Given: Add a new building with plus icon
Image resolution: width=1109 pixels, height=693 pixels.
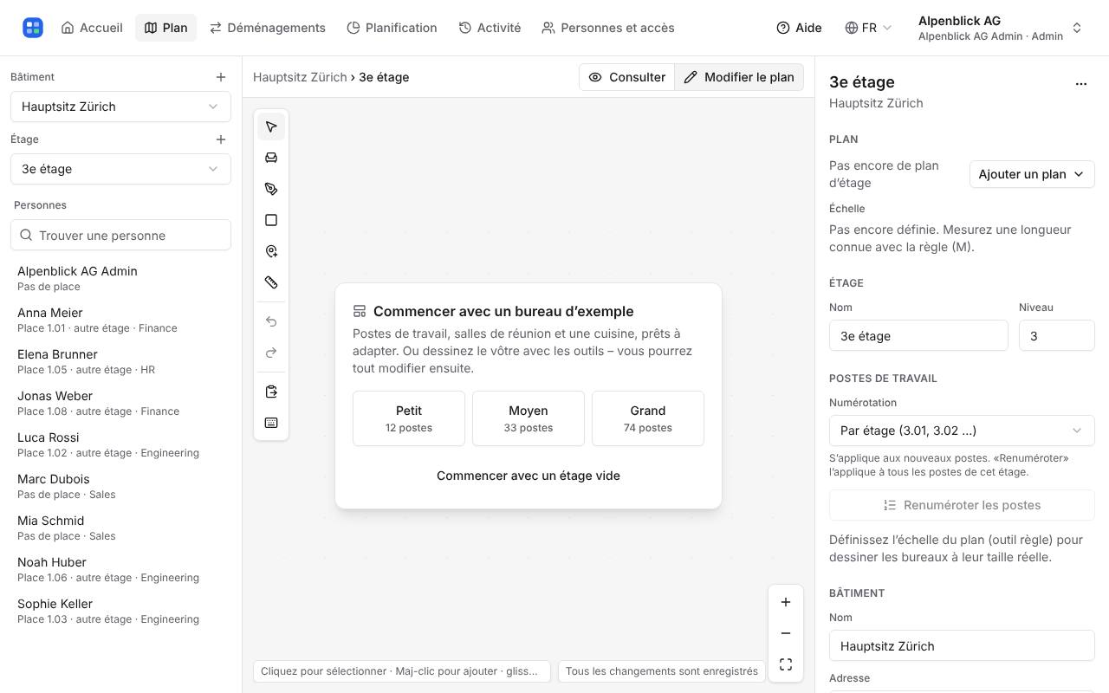Looking at the screenshot, I should 221,77.
